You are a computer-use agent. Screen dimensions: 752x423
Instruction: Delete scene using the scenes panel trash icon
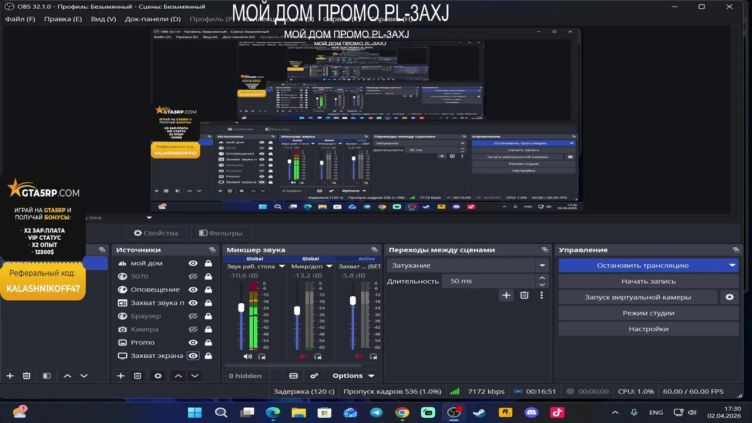point(26,376)
